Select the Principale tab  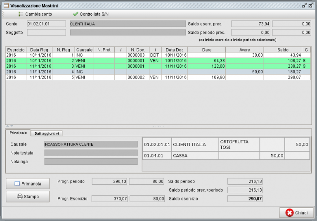tap(18, 133)
